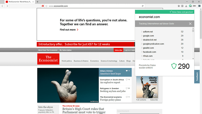Click the address bar URL field
Screen dimensions: 202x114
pyautogui.click(x=95, y=6)
